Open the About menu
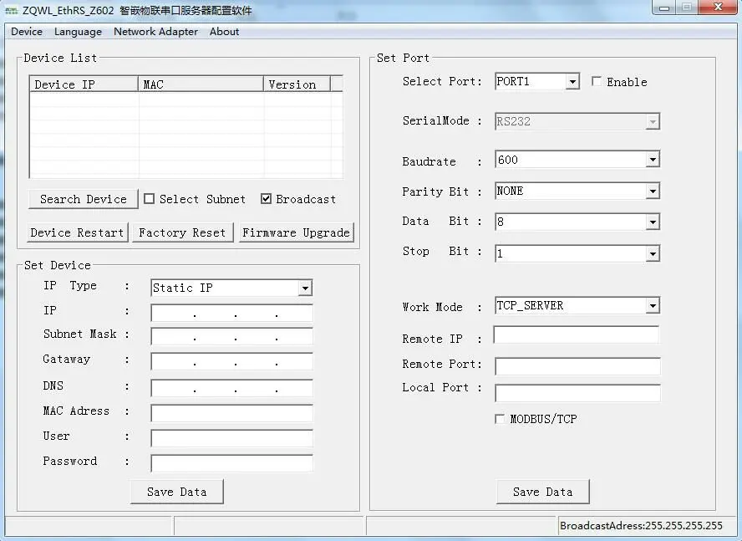 (223, 31)
